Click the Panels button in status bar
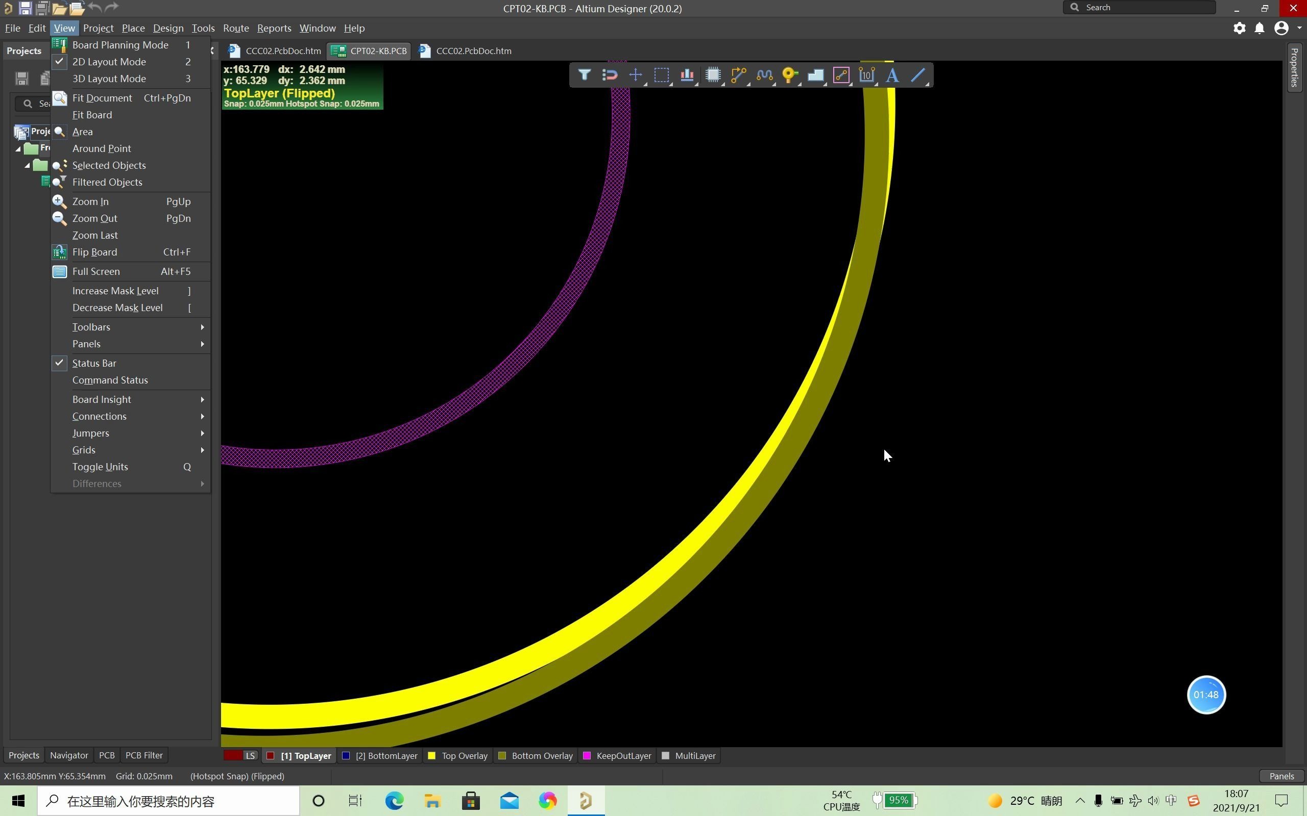This screenshot has height=816, width=1307. click(1280, 776)
